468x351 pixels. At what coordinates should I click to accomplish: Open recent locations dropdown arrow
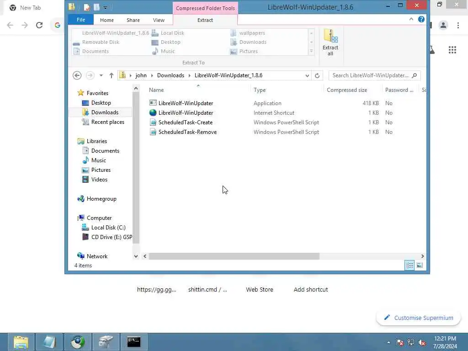tap(101, 75)
